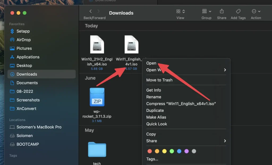This screenshot has width=272, height=165.
Task: Apply the yellow tag color
Action: [164, 151]
